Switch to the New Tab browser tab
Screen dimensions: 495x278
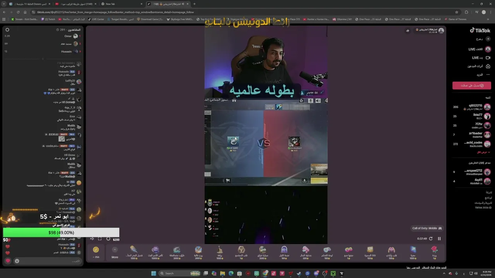pos(122,4)
